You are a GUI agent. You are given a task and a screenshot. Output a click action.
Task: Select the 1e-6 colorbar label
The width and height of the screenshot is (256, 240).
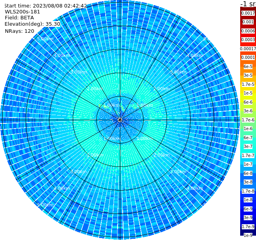pyautogui.click(x=248, y=129)
